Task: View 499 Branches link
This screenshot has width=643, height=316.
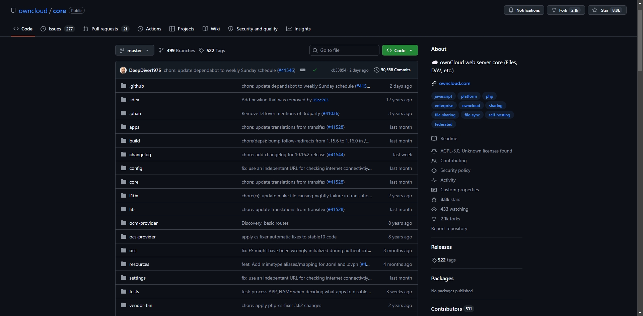Action: click(177, 50)
